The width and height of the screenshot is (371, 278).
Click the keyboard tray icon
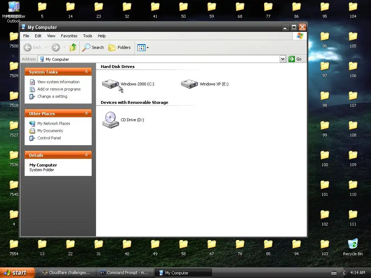(334, 273)
